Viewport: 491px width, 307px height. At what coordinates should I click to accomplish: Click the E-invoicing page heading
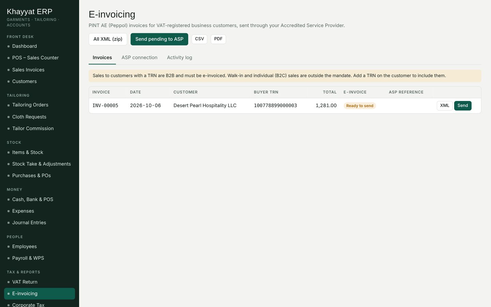[x=112, y=14]
